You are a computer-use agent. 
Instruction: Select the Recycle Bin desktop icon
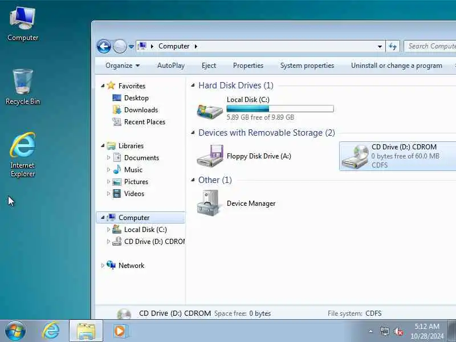pos(23,87)
